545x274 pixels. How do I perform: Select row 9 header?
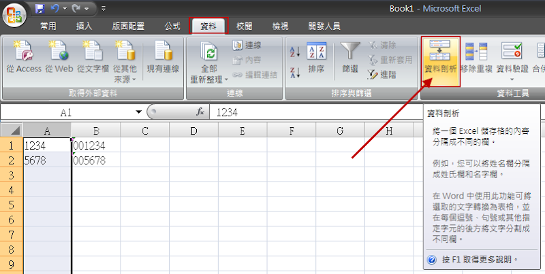(x=12, y=264)
